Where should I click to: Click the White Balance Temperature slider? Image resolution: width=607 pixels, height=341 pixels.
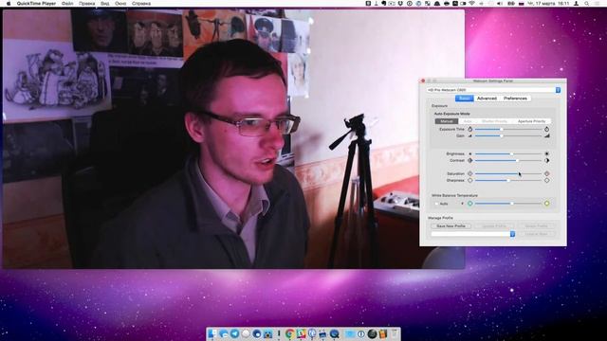click(508, 204)
